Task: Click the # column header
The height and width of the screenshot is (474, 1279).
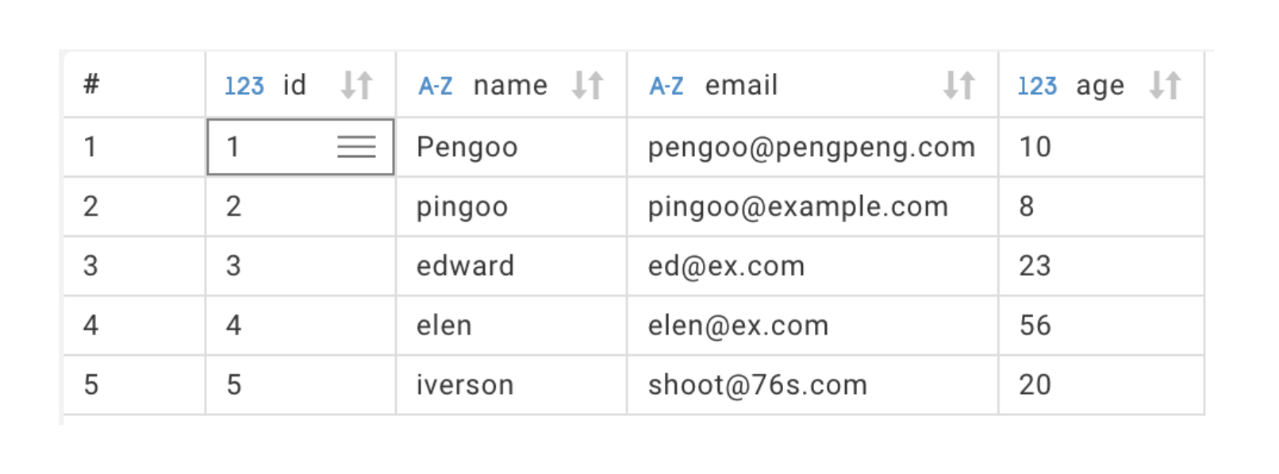Action: tap(92, 84)
